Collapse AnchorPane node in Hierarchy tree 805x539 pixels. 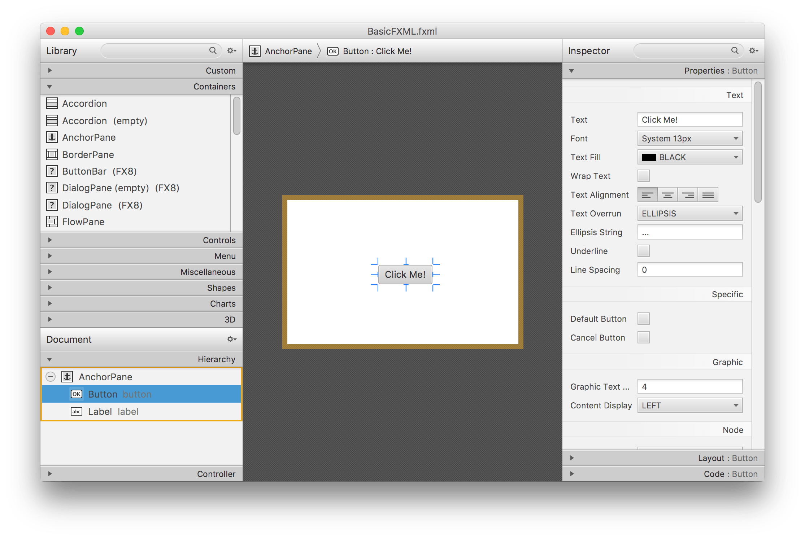pos(51,377)
